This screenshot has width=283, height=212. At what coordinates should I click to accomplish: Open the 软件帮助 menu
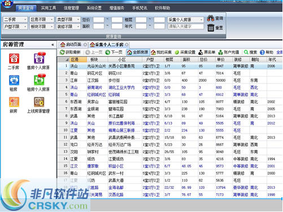[162, 8]
